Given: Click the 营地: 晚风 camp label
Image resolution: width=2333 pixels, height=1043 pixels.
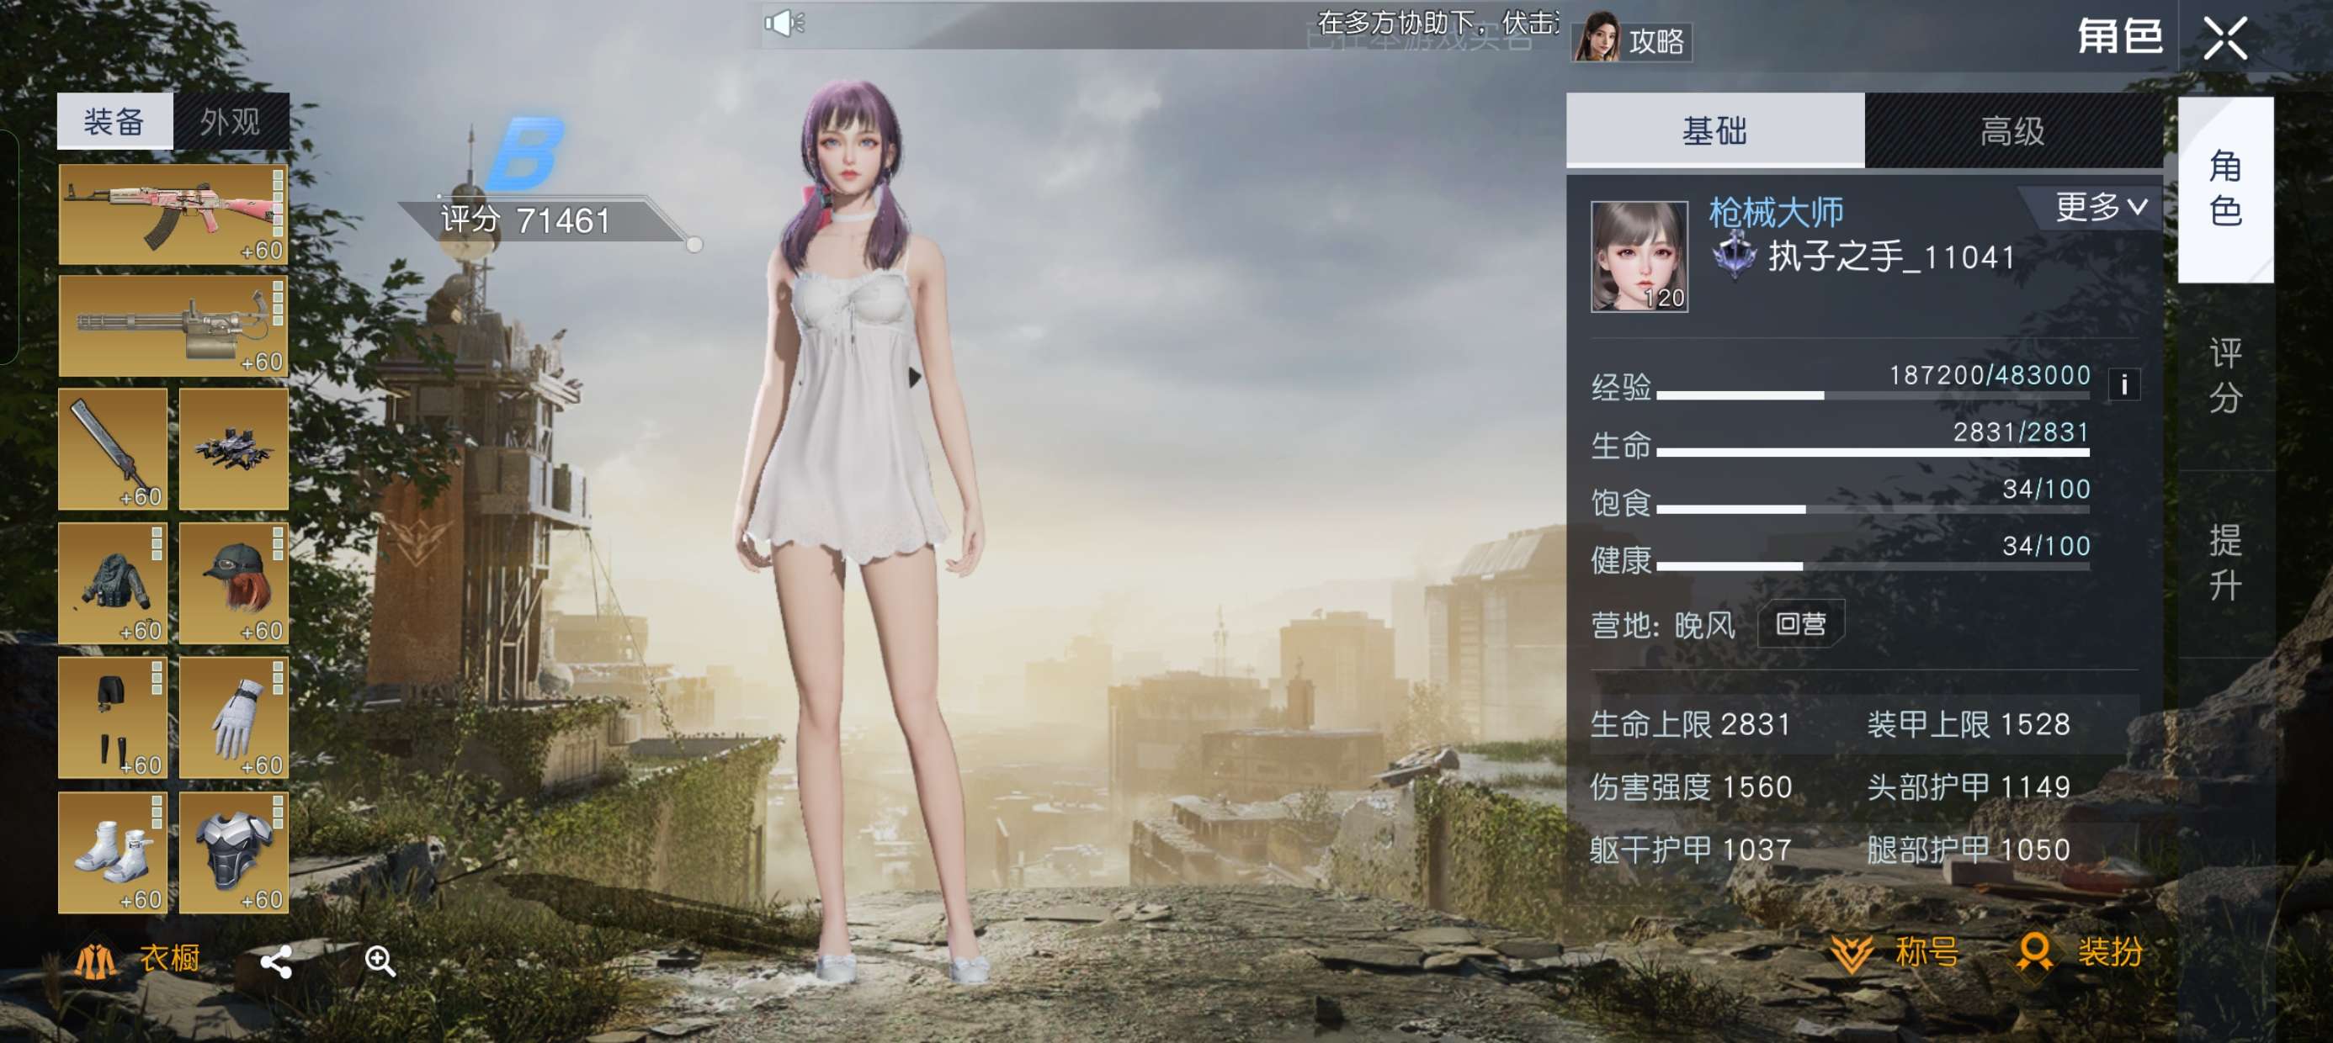Looking at the screenshot, I should coord(1663,625).
